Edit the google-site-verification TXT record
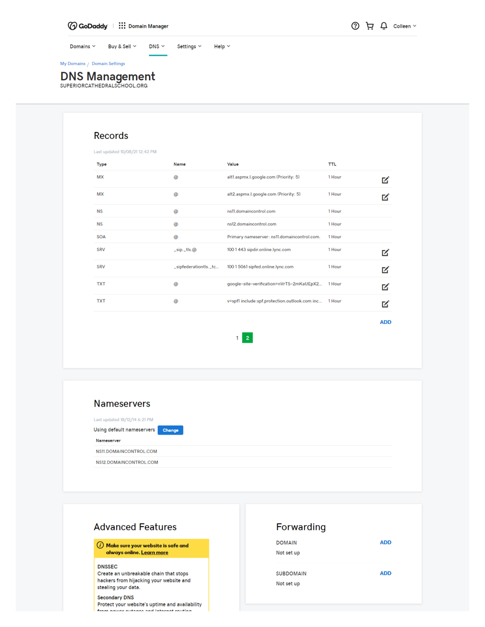 (x=385, y=287)
